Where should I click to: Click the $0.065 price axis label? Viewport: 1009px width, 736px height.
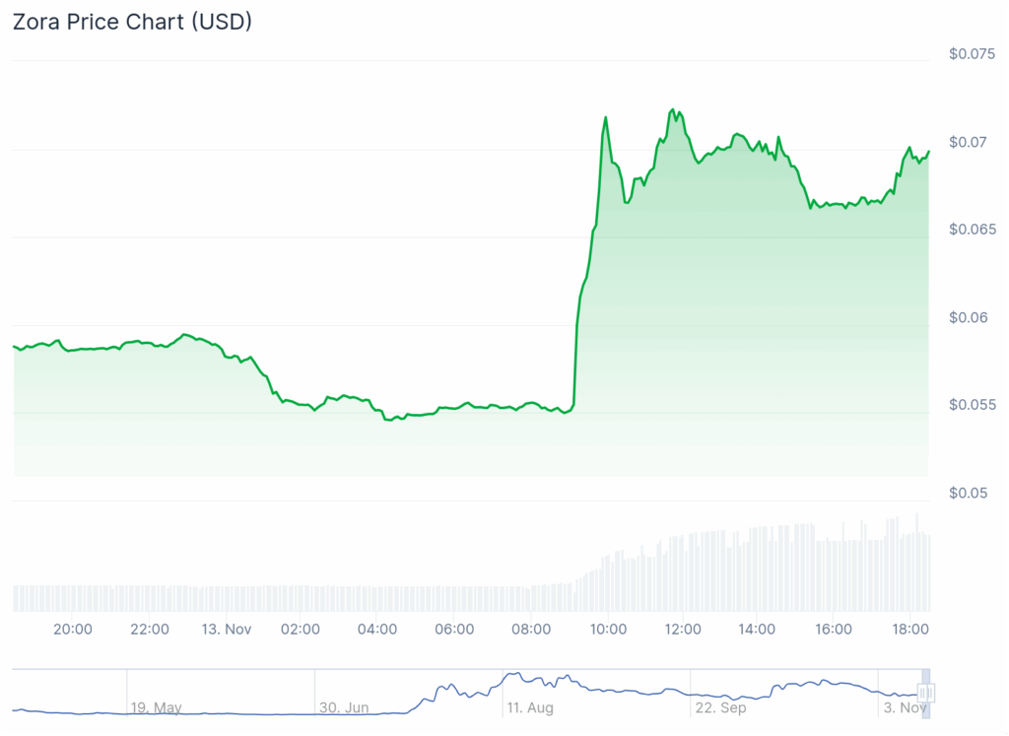click(971, 230)
